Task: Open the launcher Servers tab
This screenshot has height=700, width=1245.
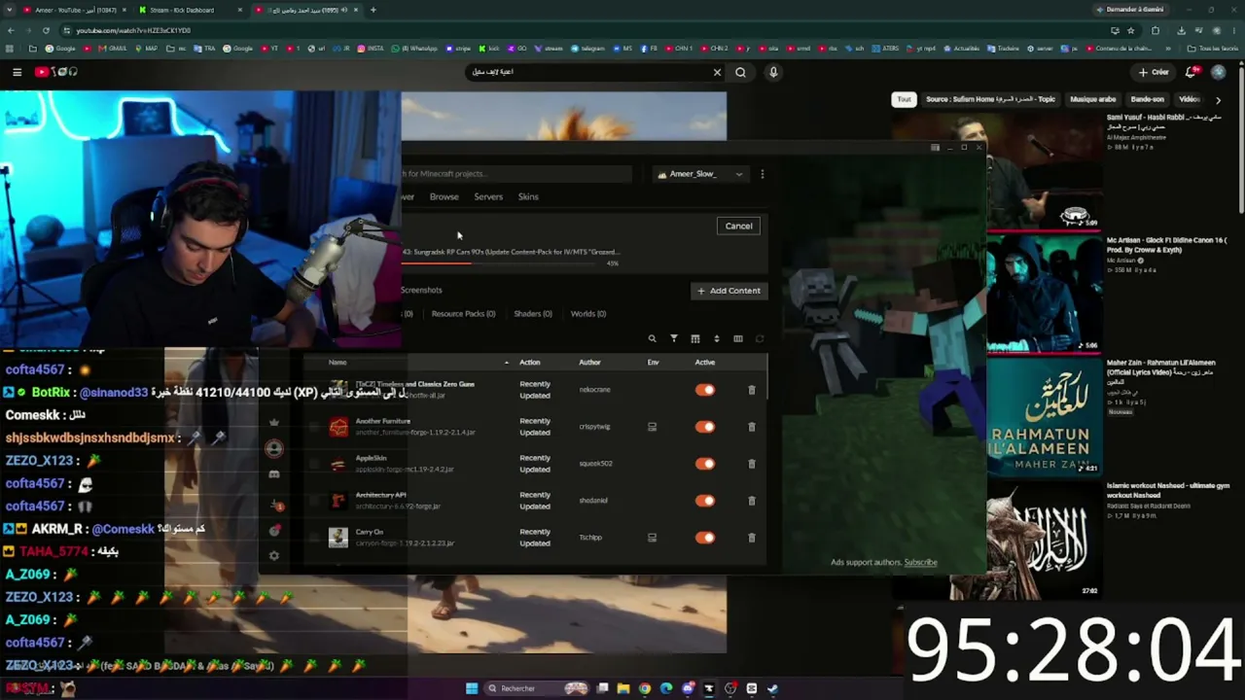Action: [488, 197]
